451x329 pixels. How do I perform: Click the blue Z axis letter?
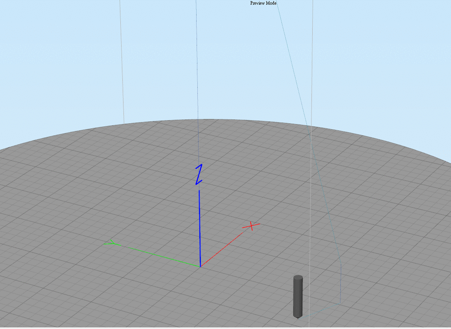[x=199, y=175]
